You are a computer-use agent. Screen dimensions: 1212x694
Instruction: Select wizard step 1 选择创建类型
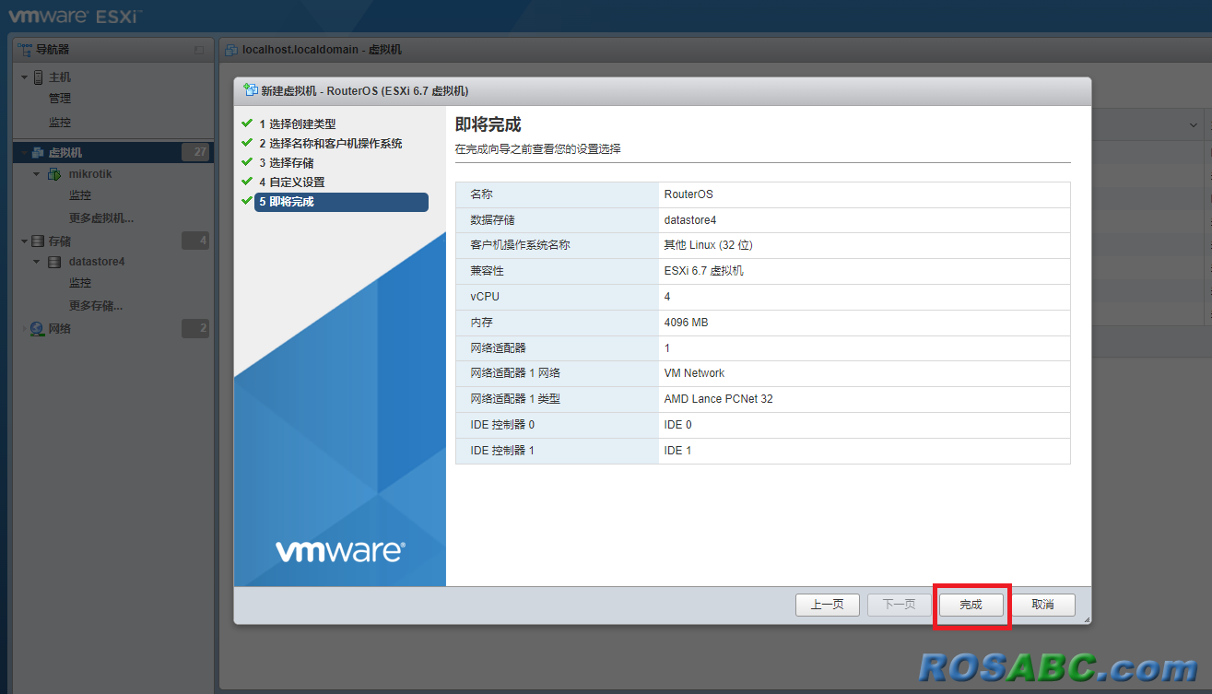coord(297,124)
